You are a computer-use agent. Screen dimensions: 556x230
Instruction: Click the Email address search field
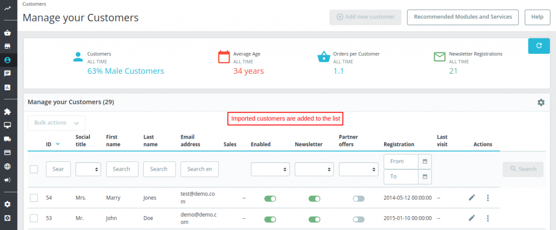click(x=199, y=169)
